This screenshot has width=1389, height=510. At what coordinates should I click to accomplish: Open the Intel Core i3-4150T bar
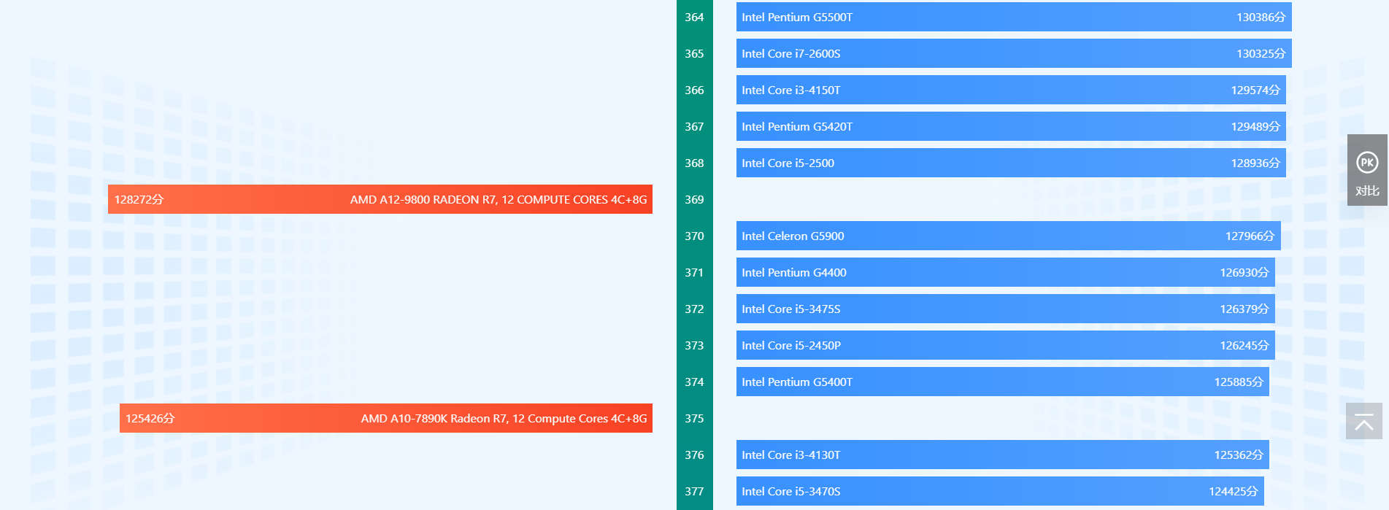[1011, 90]
